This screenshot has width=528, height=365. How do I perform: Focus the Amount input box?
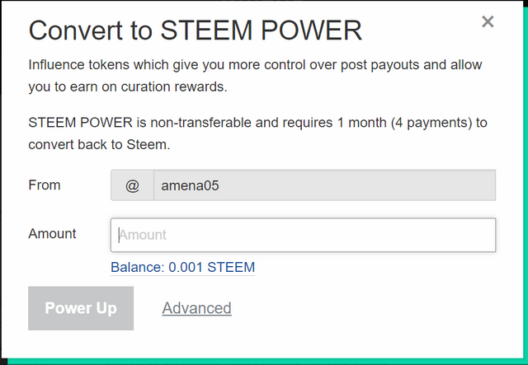pyautogui.click(x=303, y=235)
